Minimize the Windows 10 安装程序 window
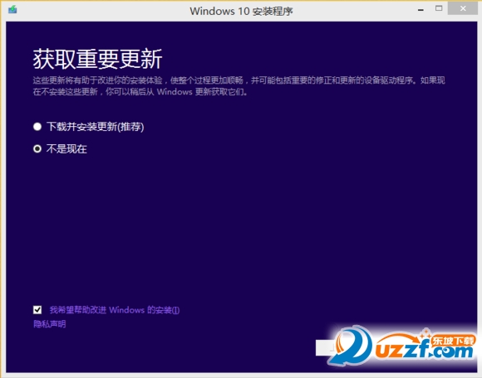 (x=421, y=10)
